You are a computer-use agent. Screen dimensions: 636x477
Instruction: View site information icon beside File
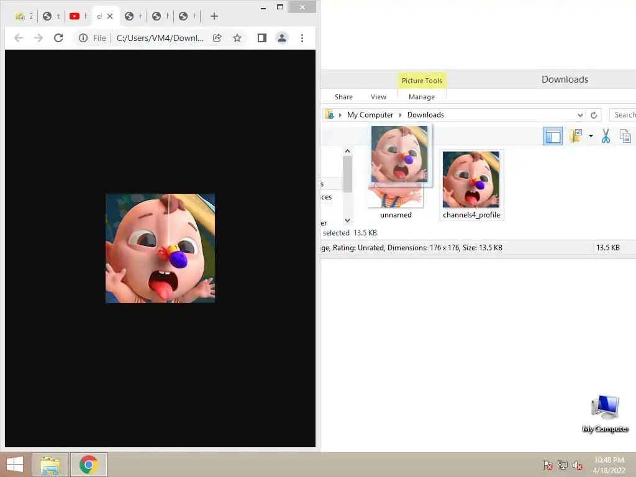[83, 38]
